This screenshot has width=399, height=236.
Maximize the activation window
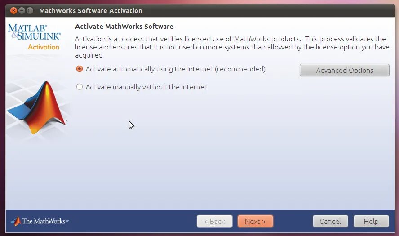[x=30, y=11]
